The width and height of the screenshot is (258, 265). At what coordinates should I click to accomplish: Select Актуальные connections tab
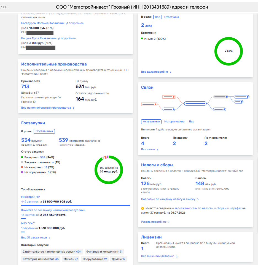coord(151,122)
